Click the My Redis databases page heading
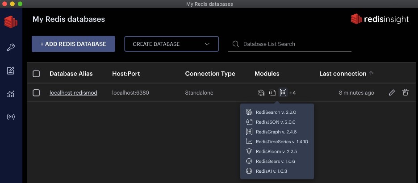The height and width of the screenshot is (183, 418). pos(69,19)
